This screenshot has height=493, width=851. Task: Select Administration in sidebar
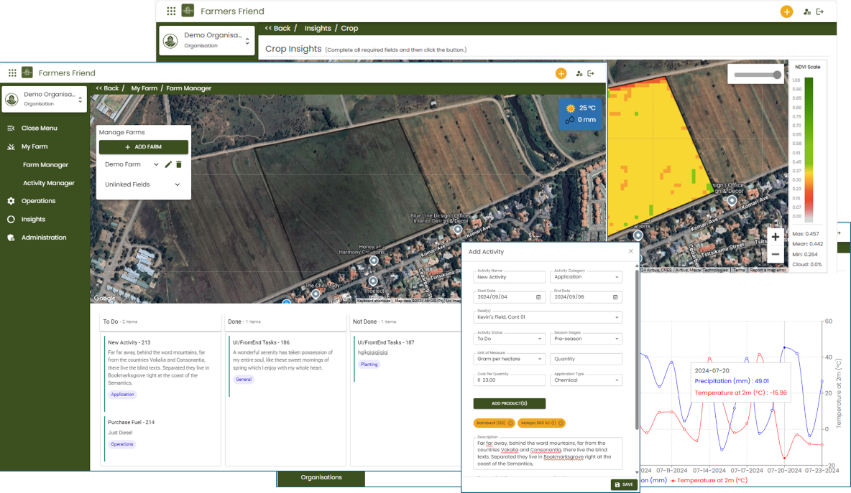pos(43,238)
